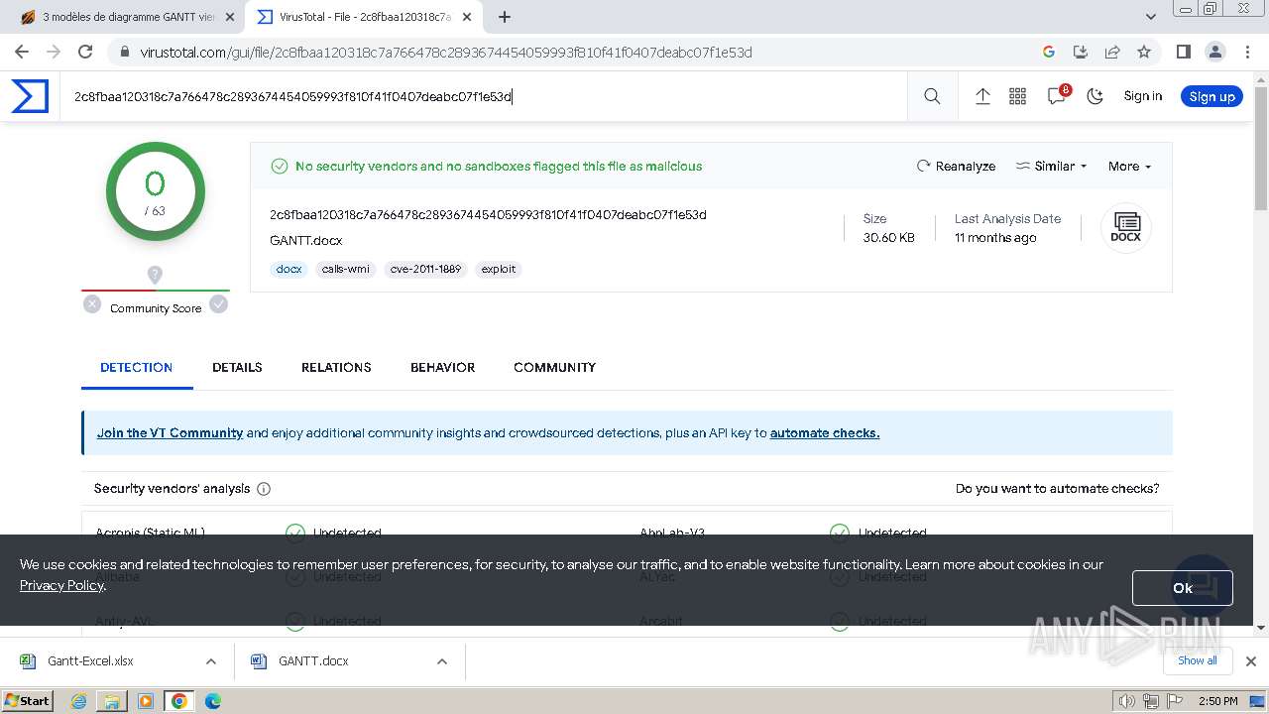Image resolution: width=1269 pixels, height=714 pixels.
Task: Open Edge from taskbar
Action: pyautogui.click(x=213, y=701)
